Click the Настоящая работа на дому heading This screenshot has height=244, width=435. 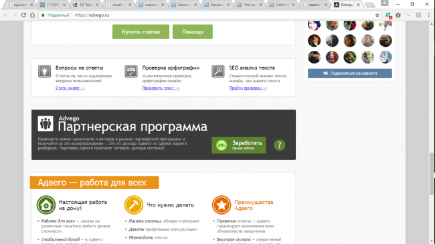[83, 205]
